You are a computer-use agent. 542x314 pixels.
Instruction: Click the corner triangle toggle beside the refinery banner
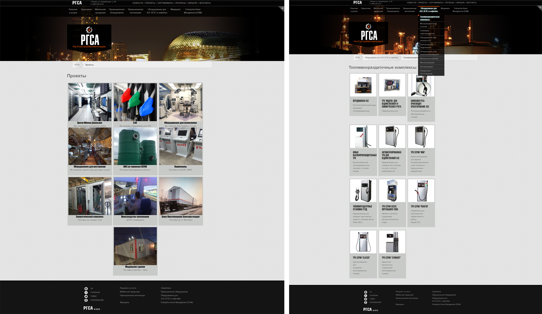click(539, 8)
